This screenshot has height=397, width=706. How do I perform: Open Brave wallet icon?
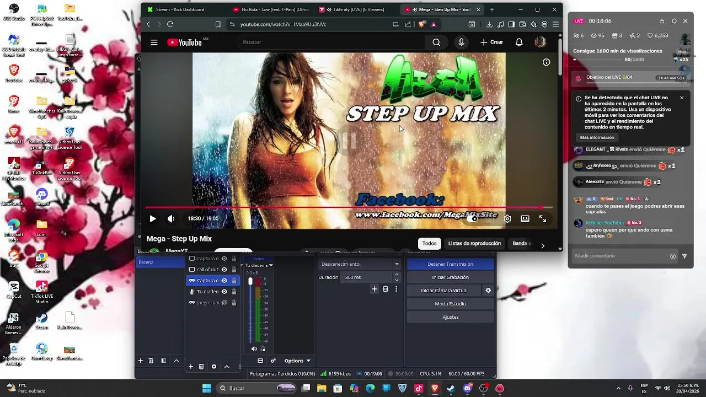coord(522,24)
